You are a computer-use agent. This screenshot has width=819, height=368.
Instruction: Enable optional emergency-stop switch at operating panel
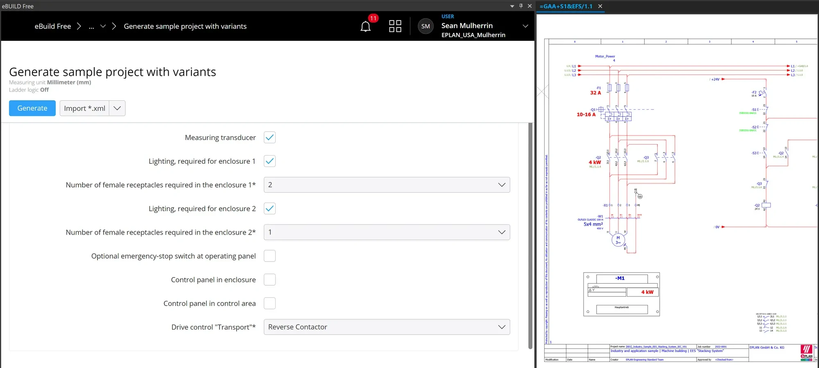pos(270,256)
